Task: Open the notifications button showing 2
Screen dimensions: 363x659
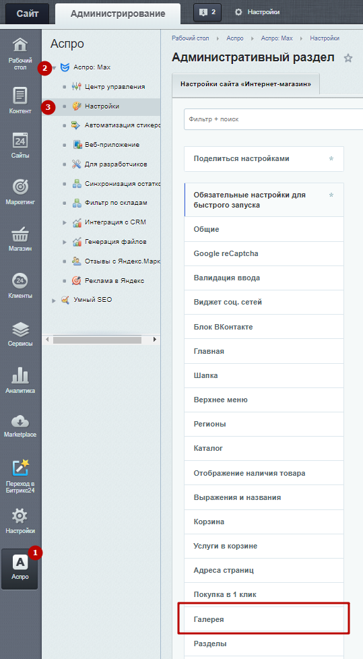Action: (207, 12)
